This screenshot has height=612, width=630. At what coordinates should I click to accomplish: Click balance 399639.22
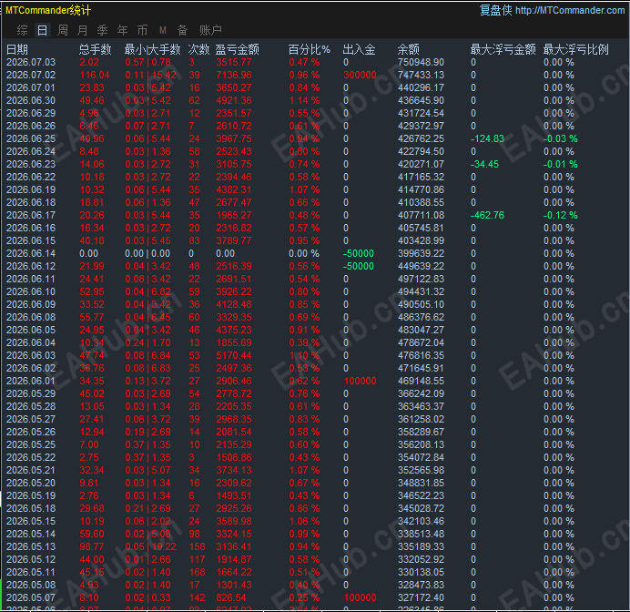[x=422, y=253]
